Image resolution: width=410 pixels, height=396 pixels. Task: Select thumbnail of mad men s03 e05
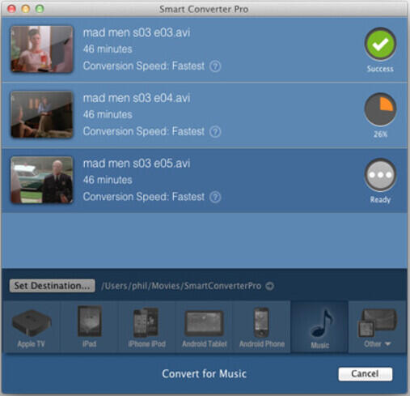pos(42,180)
